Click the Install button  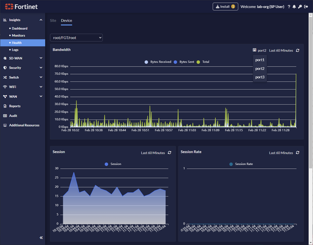click(225, 7)
